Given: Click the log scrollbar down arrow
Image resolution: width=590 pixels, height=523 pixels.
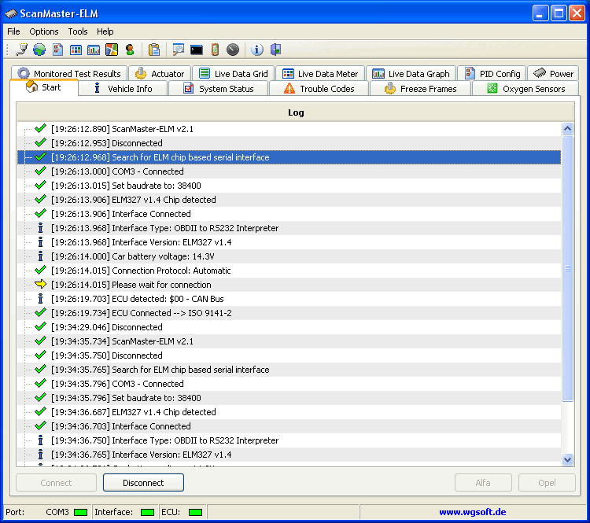Looking at the screenshot, I should click(x=567, y=459).
